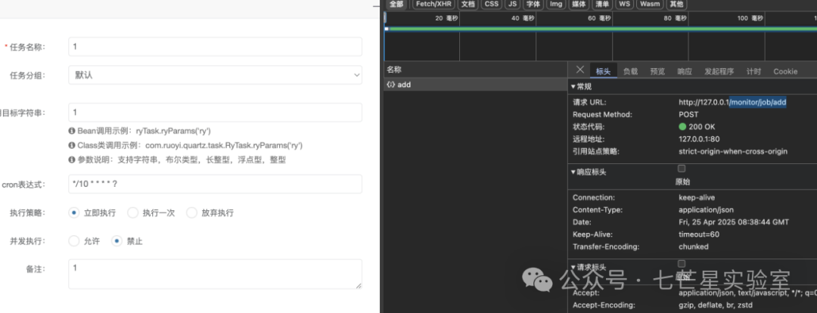Filter network requests by Img

[x=555, y=5]
